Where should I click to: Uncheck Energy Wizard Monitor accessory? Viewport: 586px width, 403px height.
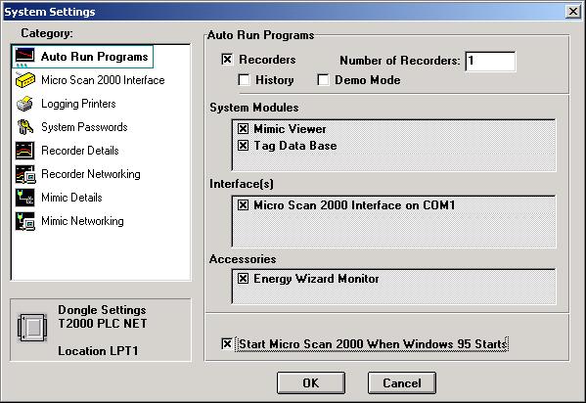[x=243, y=279]
